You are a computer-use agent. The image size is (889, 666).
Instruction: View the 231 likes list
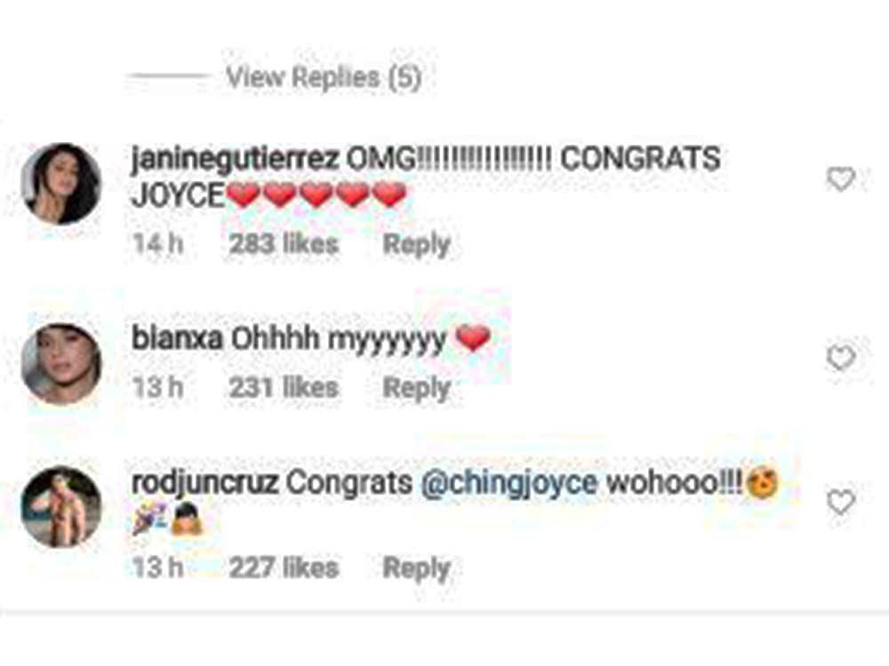coord(284,389)
